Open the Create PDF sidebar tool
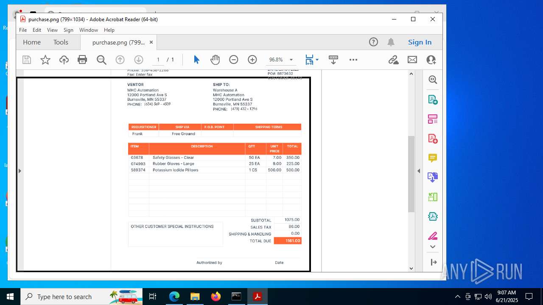The image size is (543, 305). pos(433,139)
